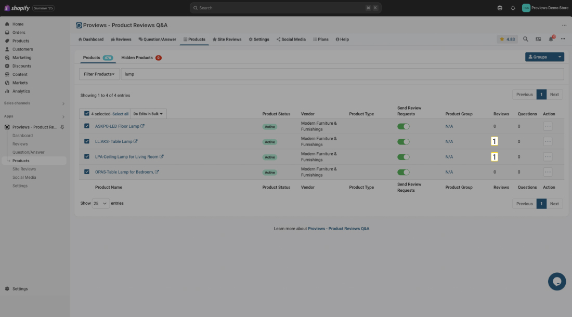Open action menu for OPAS-Table Lamp for Bedroom

tap(548, 173)
